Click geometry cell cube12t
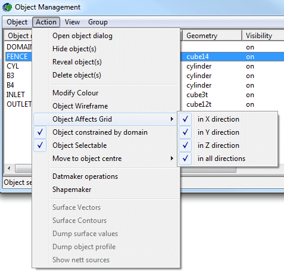Screen dimensions: 284x276 pyautogui.click(x=199, y=104)
